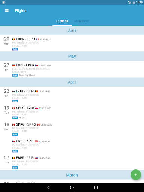Open the LZIB - EBBR flight on April 22
Screen dimensions: 144x192
72,95
